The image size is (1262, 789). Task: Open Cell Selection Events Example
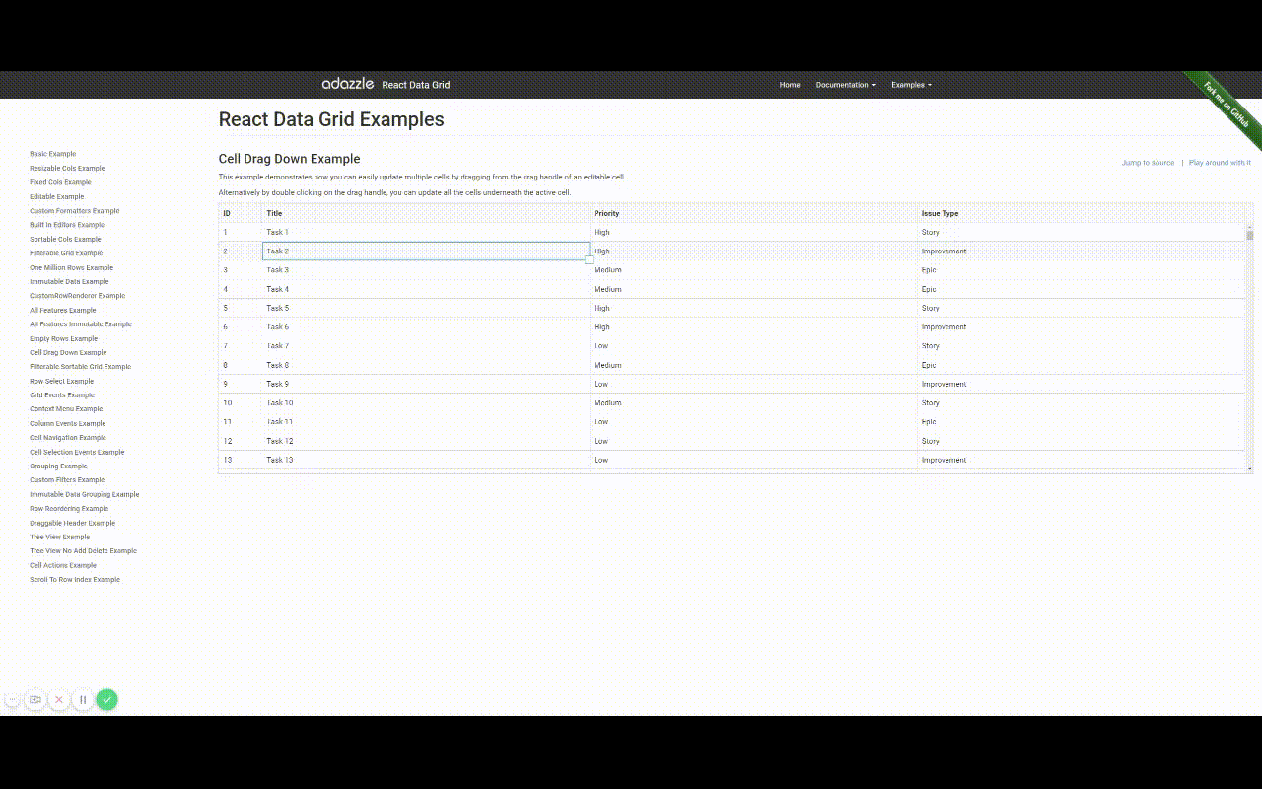click(77, 452)
